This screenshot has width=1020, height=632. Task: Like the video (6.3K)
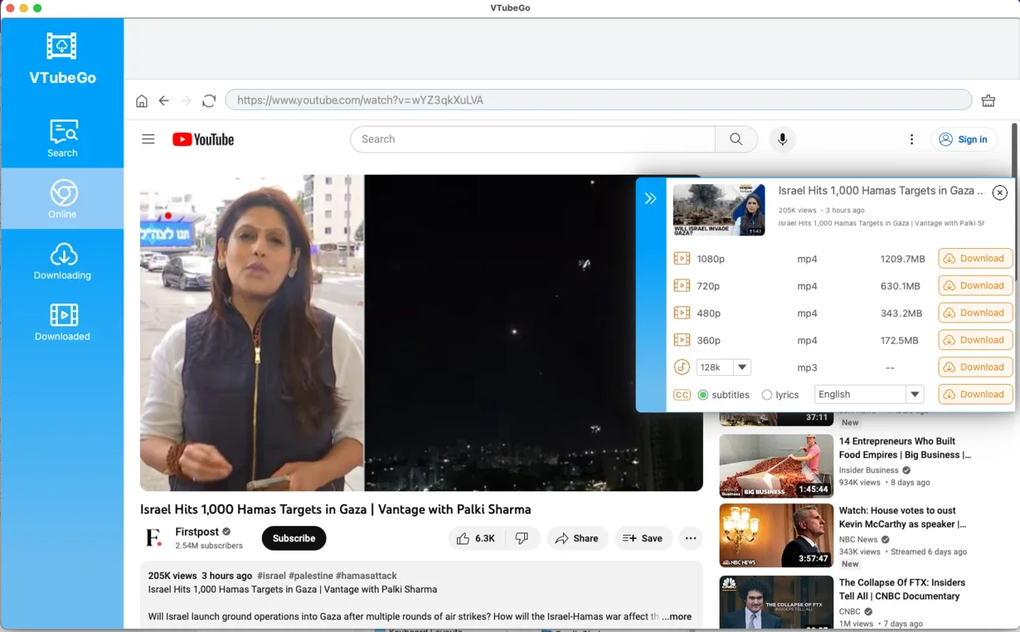click(477, 538)
